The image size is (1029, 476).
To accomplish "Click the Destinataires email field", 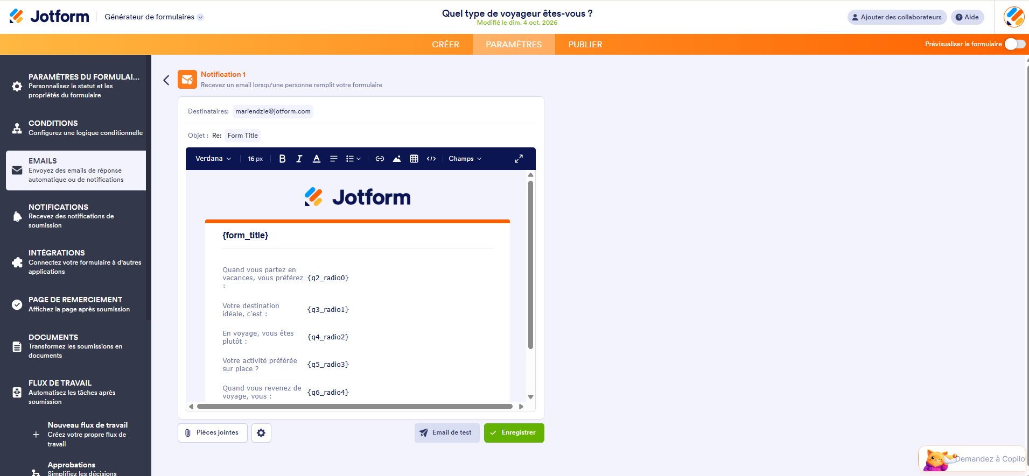I will (273, 111).
